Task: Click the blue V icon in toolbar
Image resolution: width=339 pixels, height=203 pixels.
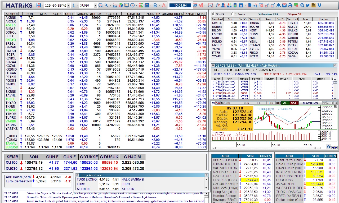Action: tap(319, 5)
